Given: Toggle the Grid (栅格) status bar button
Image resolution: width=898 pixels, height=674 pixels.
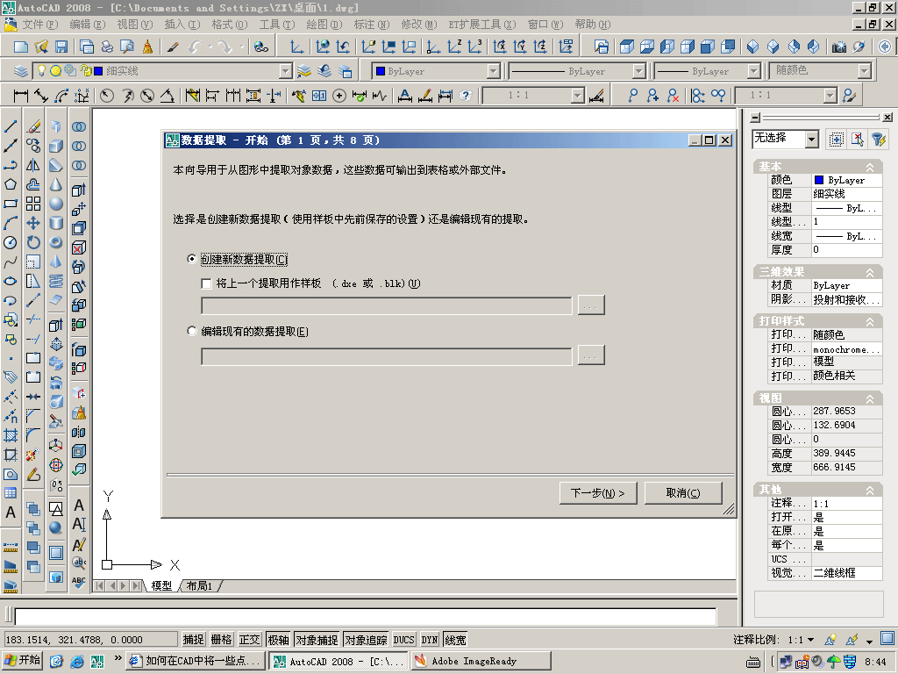Looking at the screenshot, I should (x=222, y=640).
